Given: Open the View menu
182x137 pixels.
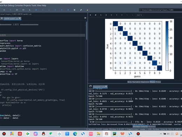Looking at the screenshot, I should [x=39, y=6].
